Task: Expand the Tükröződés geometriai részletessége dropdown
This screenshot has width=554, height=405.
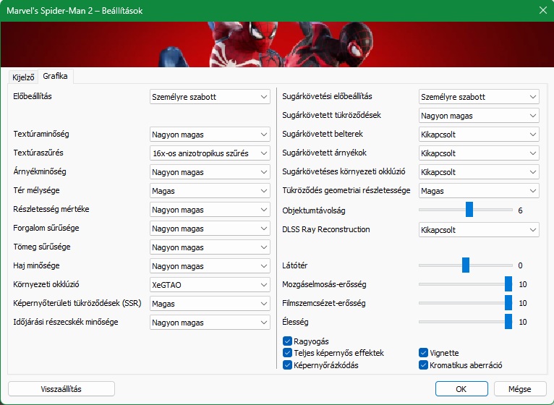Action: tap(479, 191)
